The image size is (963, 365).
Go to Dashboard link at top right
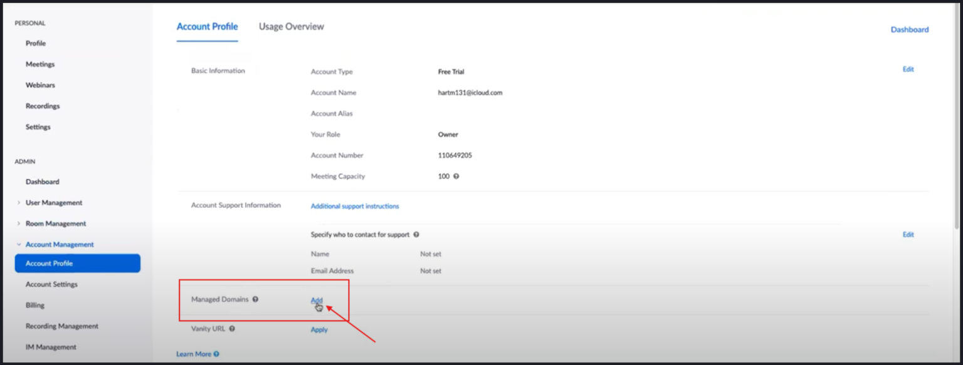909,29
